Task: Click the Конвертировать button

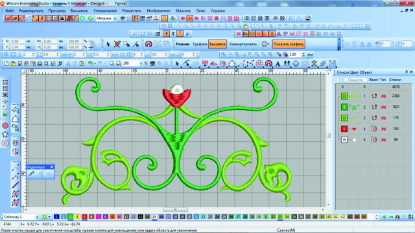Action: coord(243,44)
